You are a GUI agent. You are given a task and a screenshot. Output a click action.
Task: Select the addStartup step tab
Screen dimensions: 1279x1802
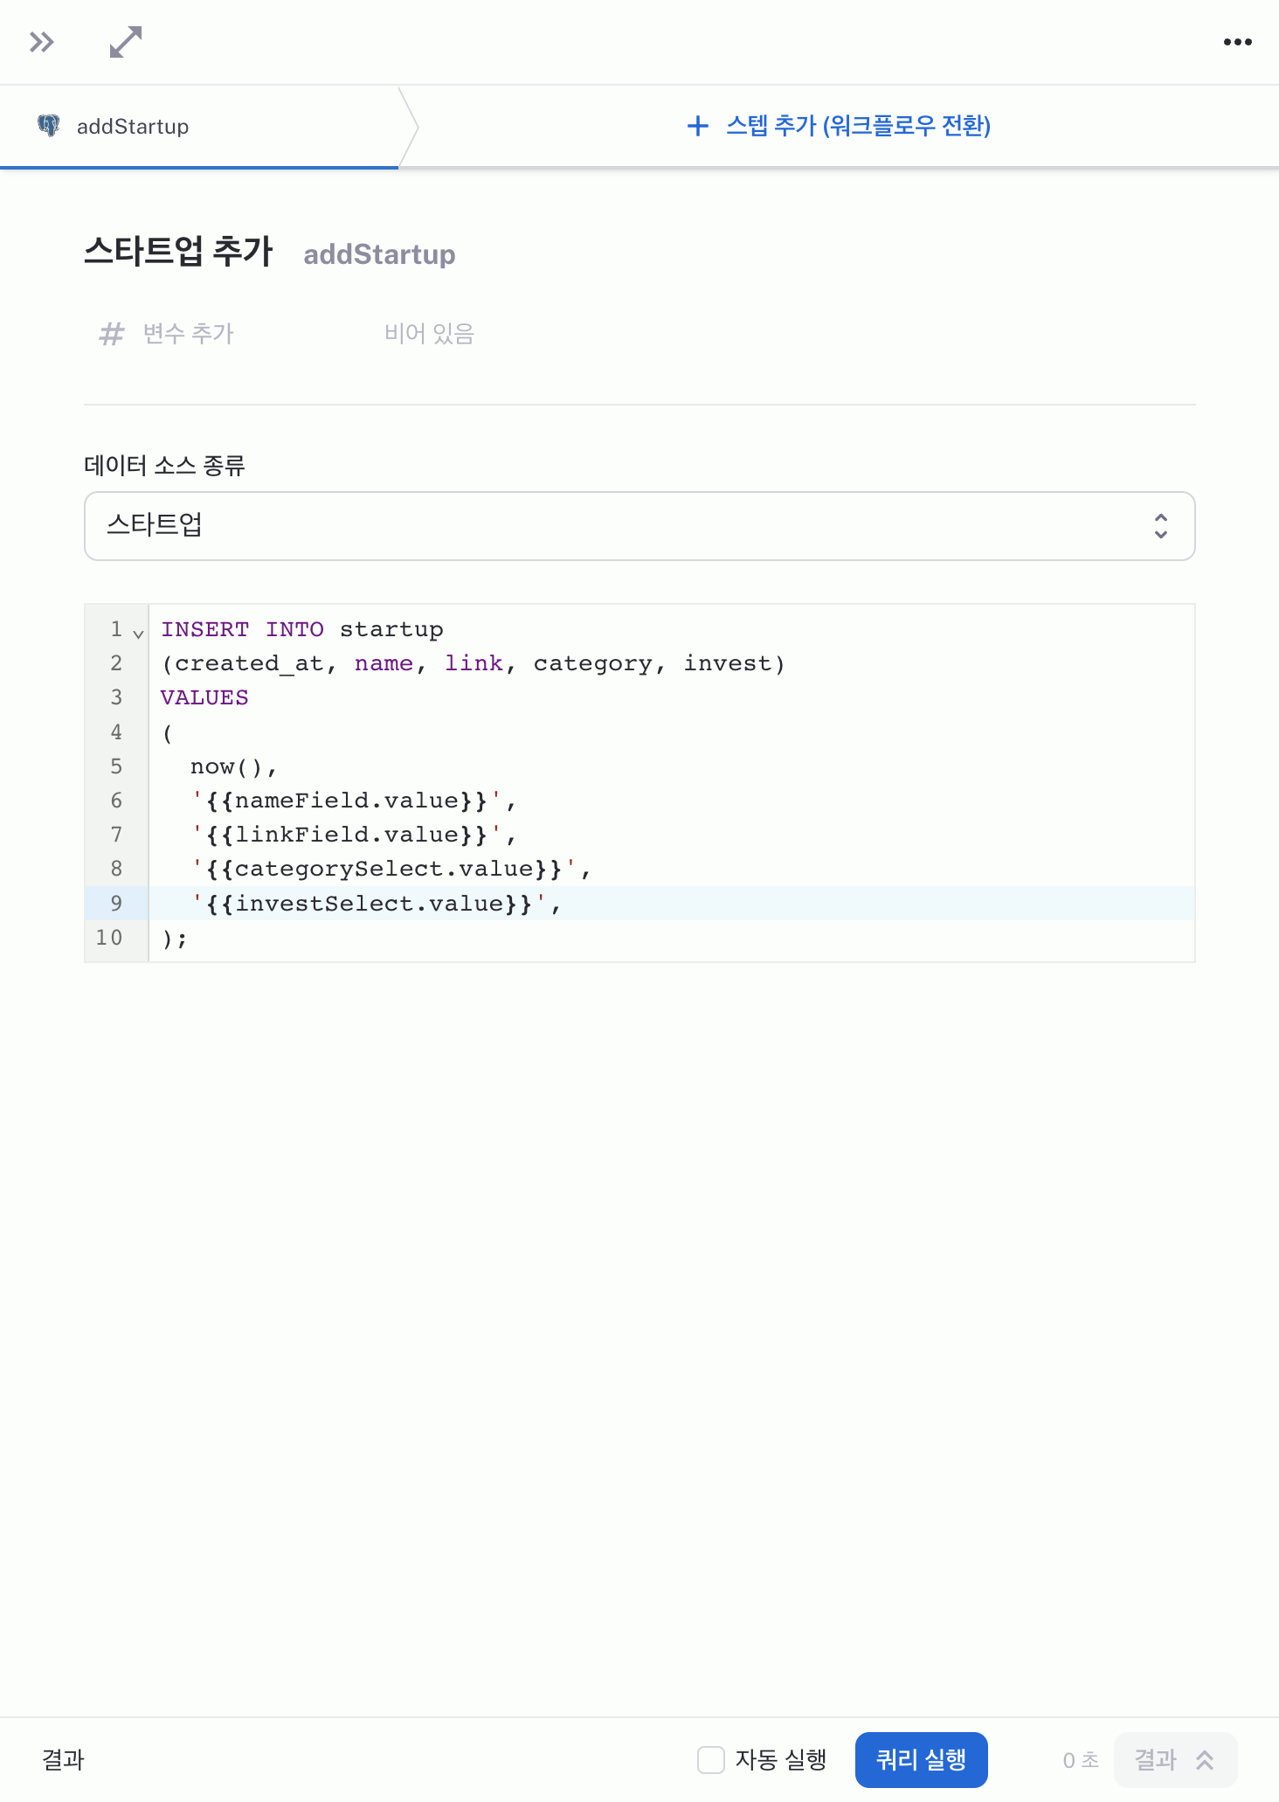pyautogui.click(x=199, y=127)
